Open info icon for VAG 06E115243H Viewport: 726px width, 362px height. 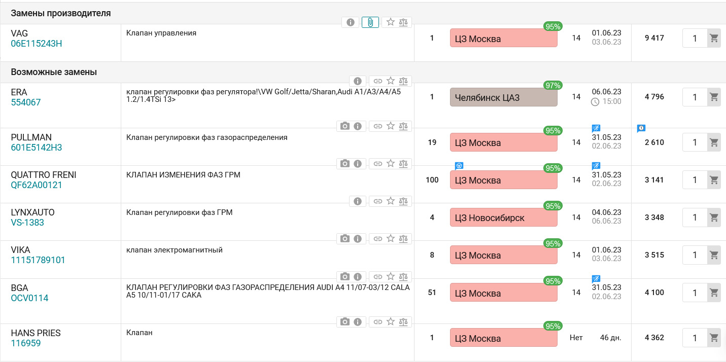pyautogui.click(x=350, y=22)
